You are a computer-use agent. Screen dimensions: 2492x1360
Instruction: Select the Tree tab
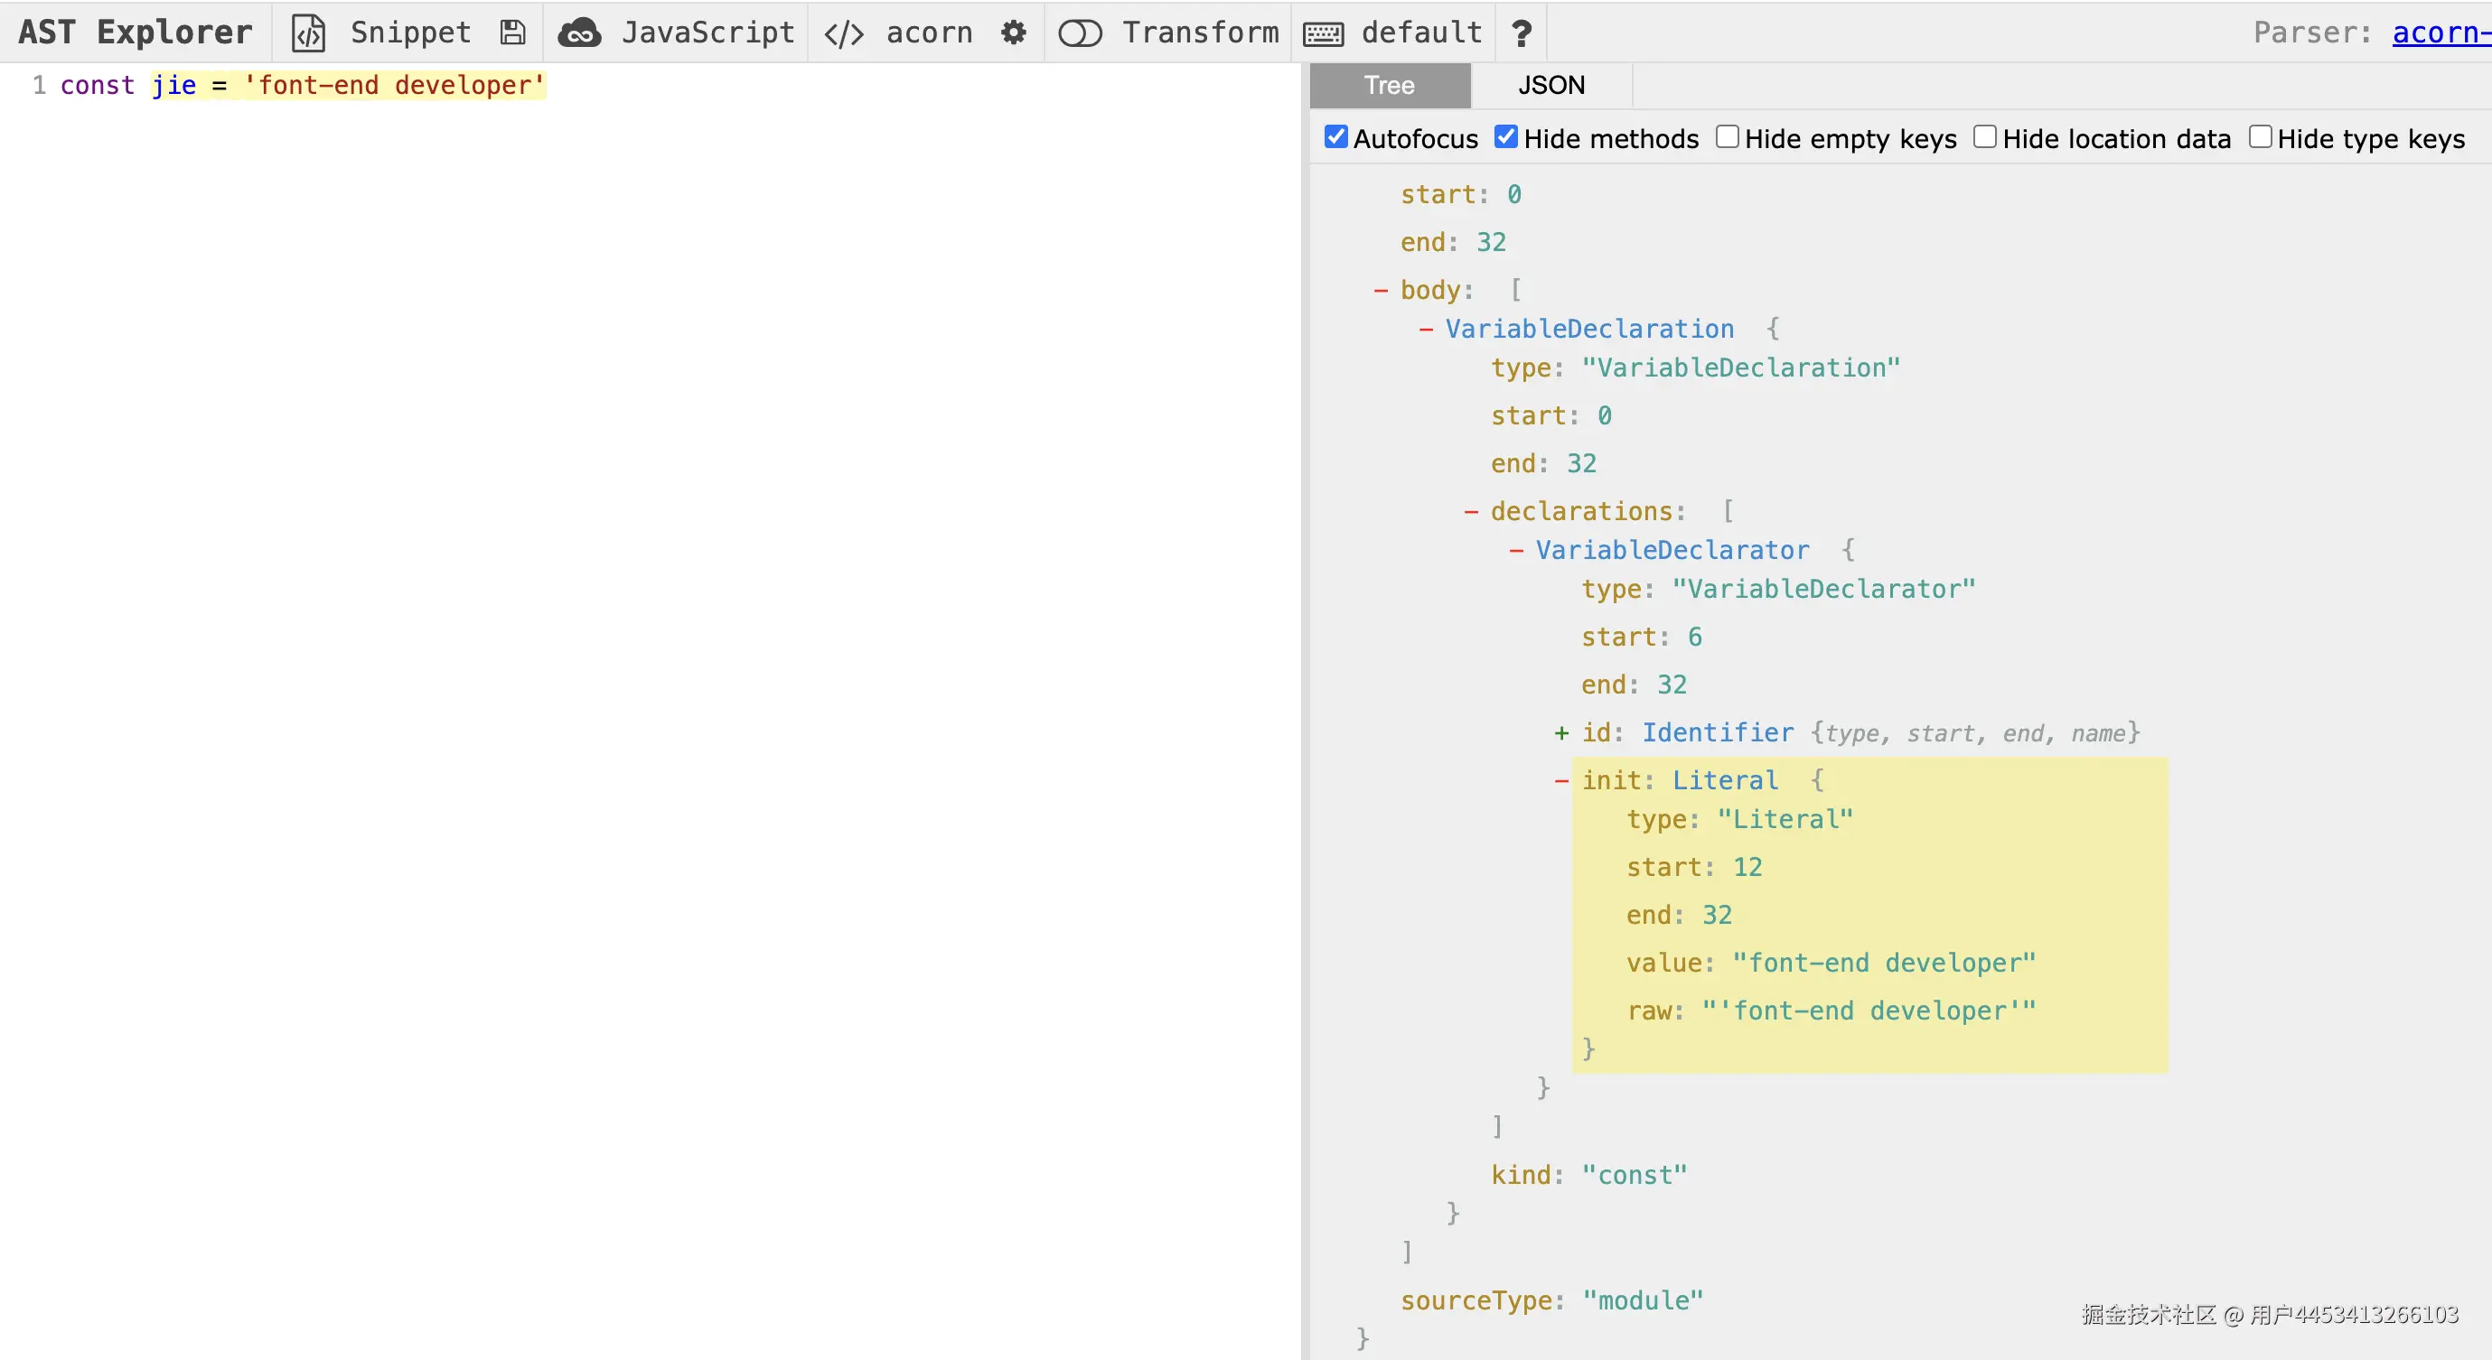(x=1389, y=85)
